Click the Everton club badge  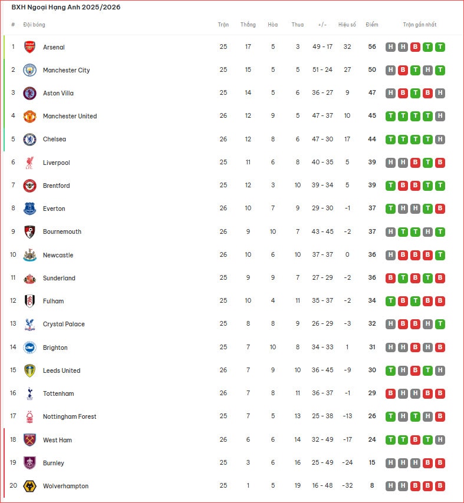29,209
